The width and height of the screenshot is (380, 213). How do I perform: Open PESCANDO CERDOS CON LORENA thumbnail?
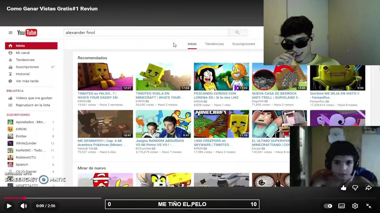[221, 77]
